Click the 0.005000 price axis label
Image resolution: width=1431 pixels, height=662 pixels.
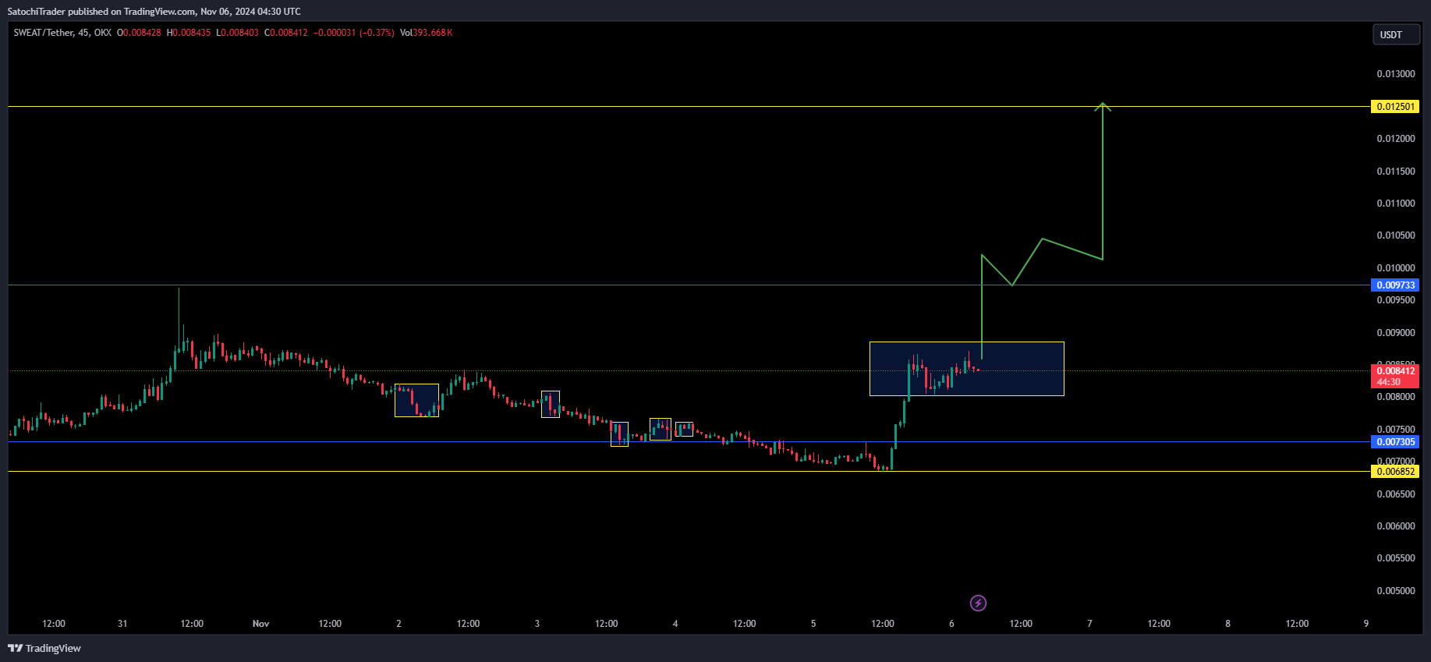[1395, 591]
